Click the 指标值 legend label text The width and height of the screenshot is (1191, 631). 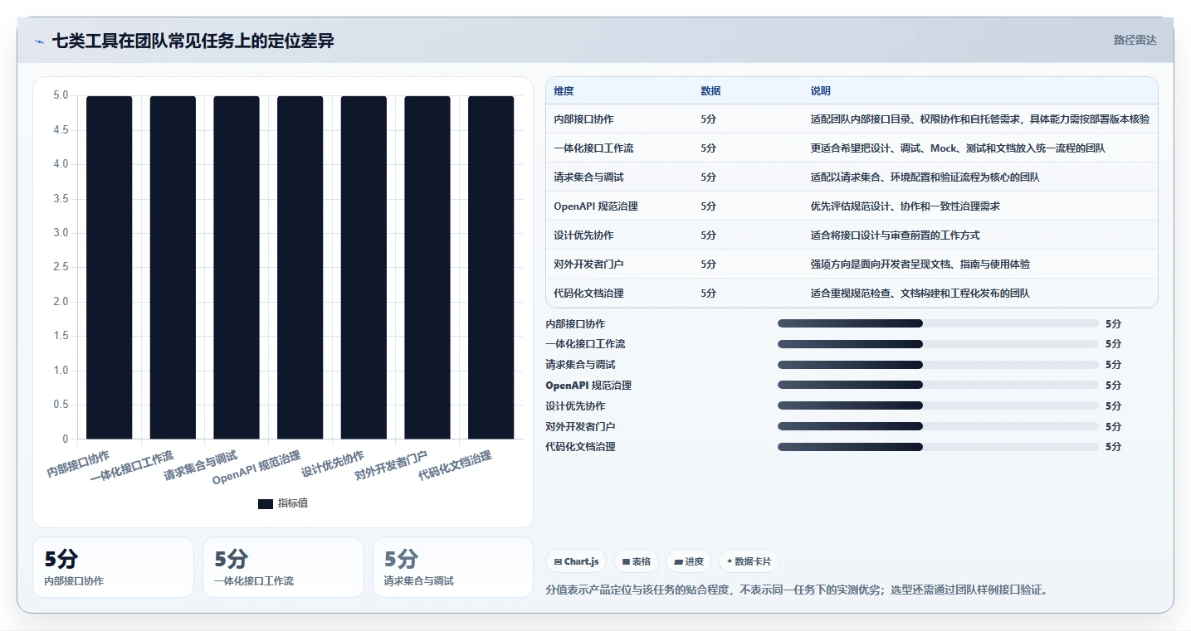click(293, 504)
